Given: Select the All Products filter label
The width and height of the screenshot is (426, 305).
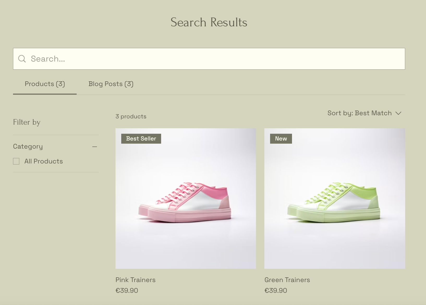Looking at the screenshot, I should (x=44, y=161).
